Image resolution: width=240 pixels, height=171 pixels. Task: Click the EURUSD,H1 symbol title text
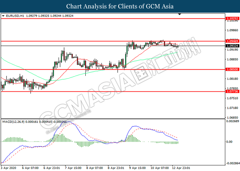(15, 16)
